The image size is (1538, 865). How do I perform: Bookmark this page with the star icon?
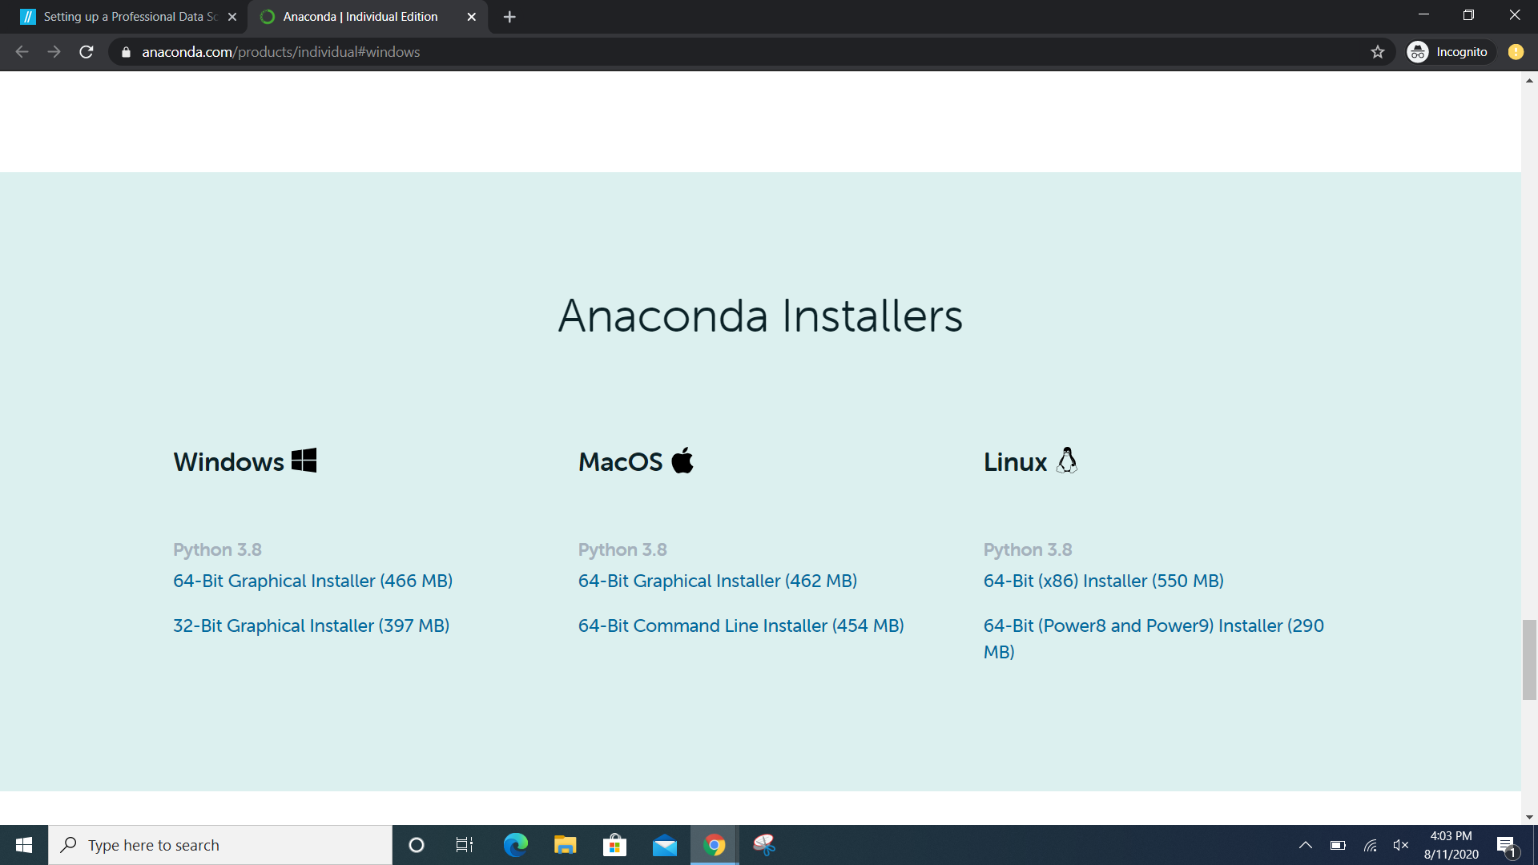1377,52
